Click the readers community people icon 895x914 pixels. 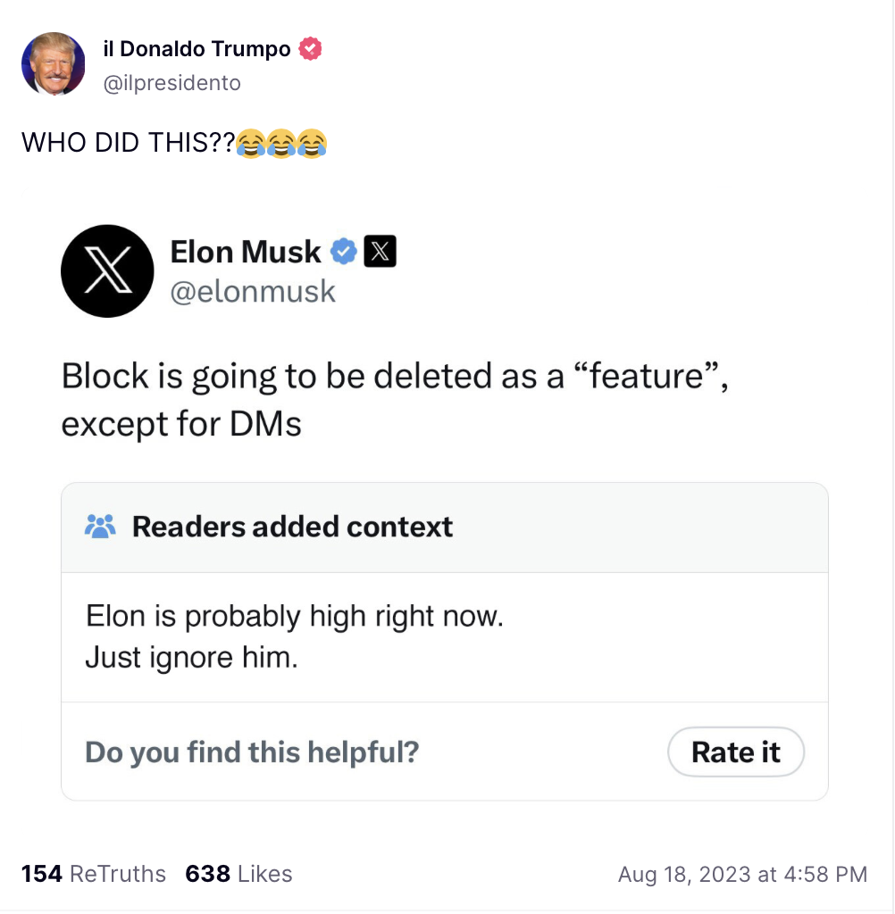100,527
